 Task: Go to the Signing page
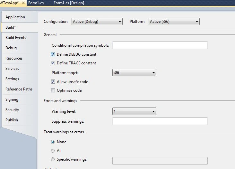click(12, 99)
